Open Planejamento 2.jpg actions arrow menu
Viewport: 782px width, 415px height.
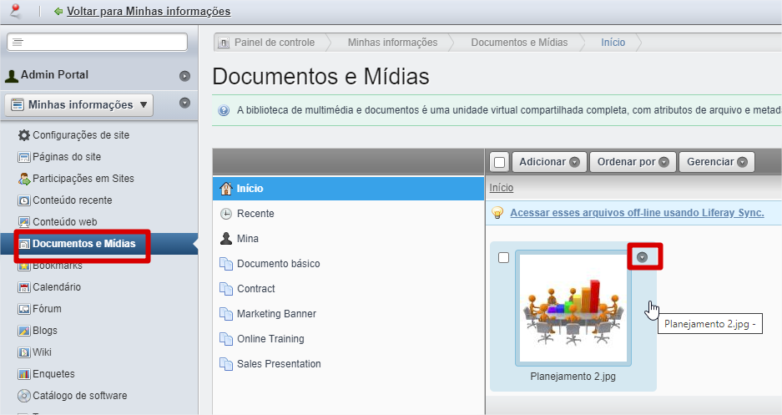[x=642, y=257]
